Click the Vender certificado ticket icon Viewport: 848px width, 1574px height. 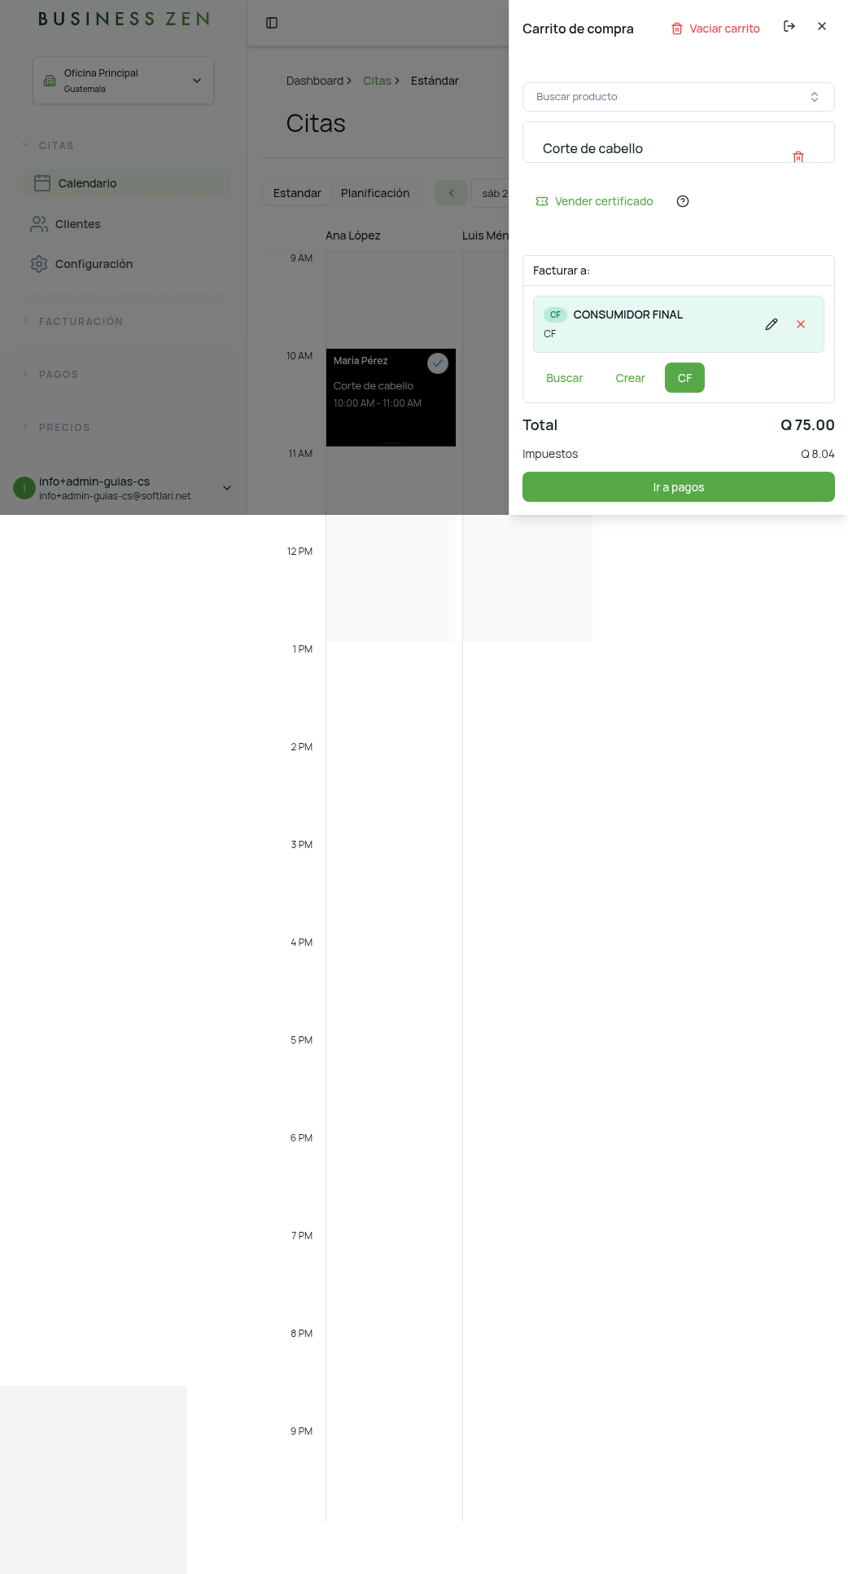542,201
